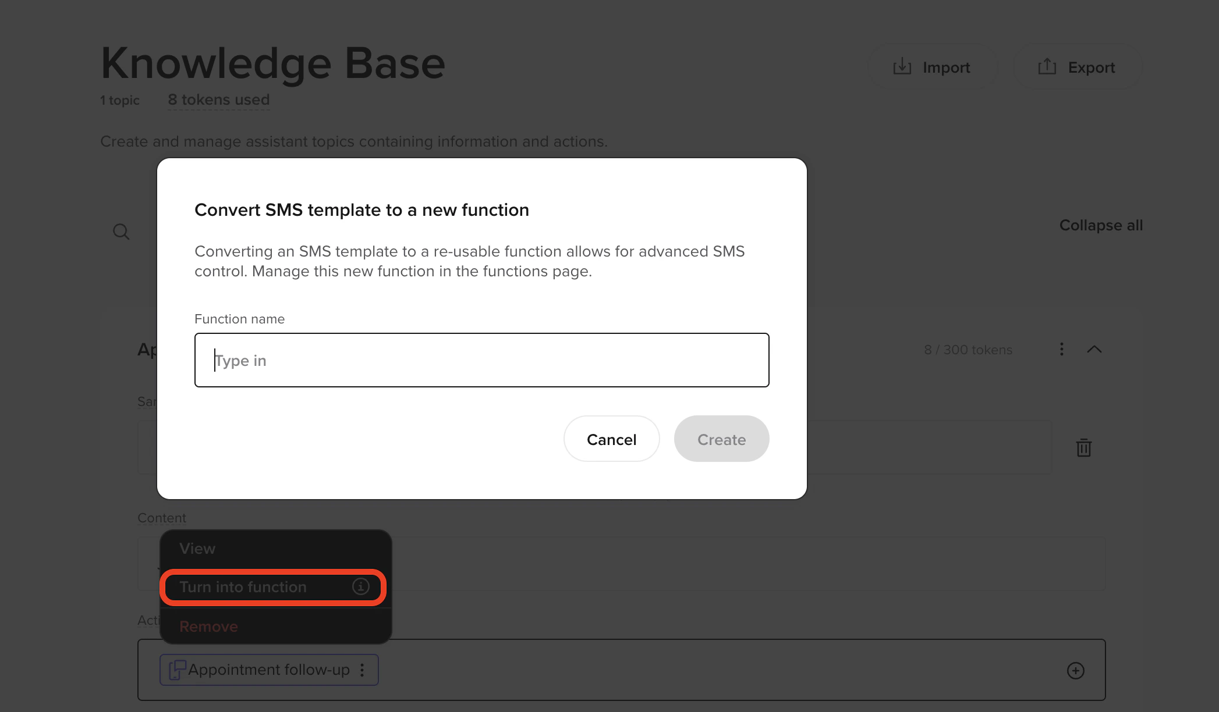Collapse the topic with chevron arrow
The width and height of the screenshot is (1219, 712).
tap(1094, 349)
